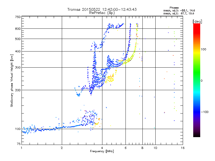This screenshot has width=215, height=161.
Task: Click the 'Phases' heading text
Action: click(174, 8)
